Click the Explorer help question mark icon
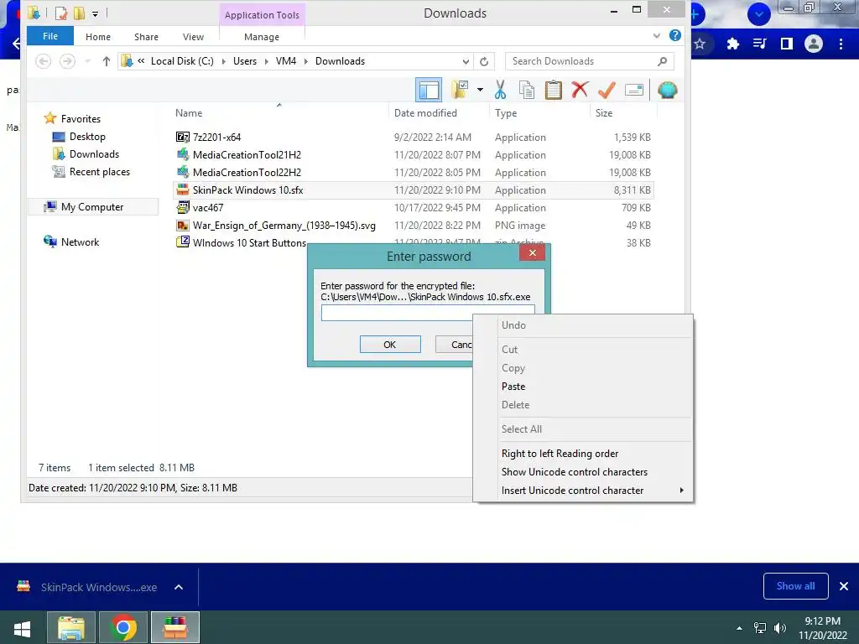The image size is (859, 644). tap(675, 35)
